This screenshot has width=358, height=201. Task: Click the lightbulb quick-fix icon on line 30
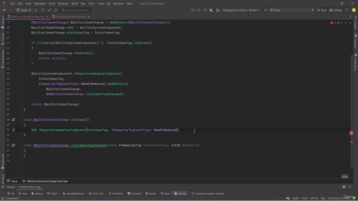(x=13, y=130)
